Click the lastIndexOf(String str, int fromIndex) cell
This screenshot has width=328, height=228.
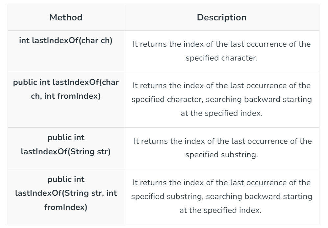point(66,197)
